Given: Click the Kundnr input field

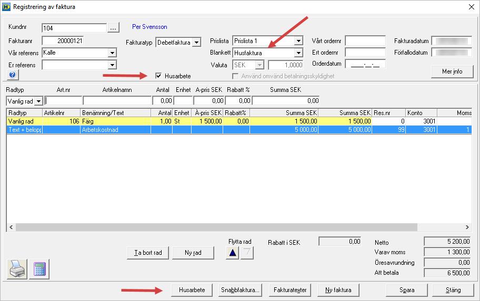Looking at the screenshot, I should point(74,28).
